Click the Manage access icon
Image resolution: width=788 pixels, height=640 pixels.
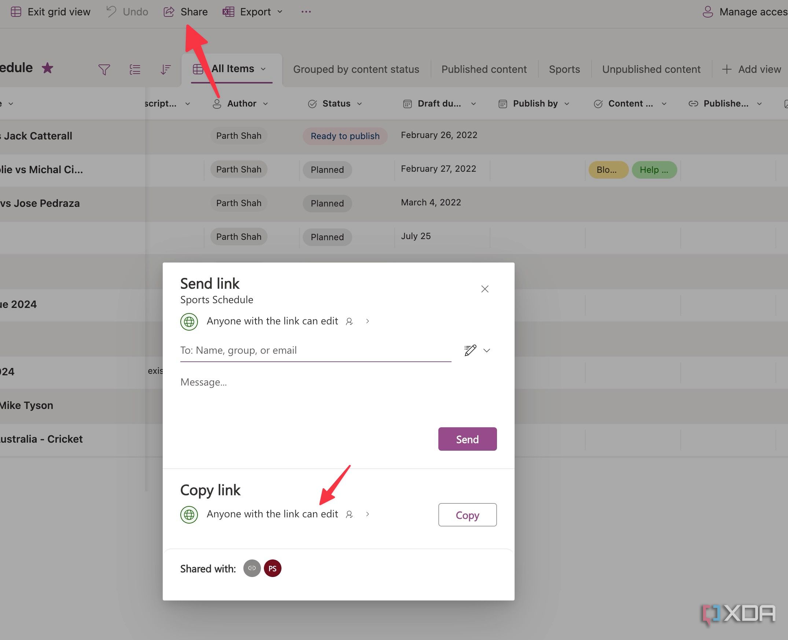(x=708, y=11)
